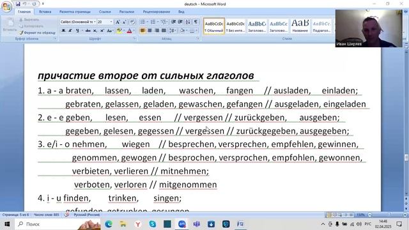This screenshot has height=230, width=409.
Task: Open the Aa change case menu
Action: coord(110,31)
